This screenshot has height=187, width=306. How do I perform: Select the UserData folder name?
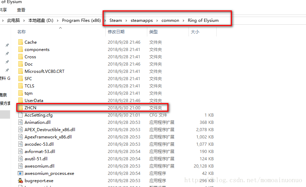(x=34, y=100)
